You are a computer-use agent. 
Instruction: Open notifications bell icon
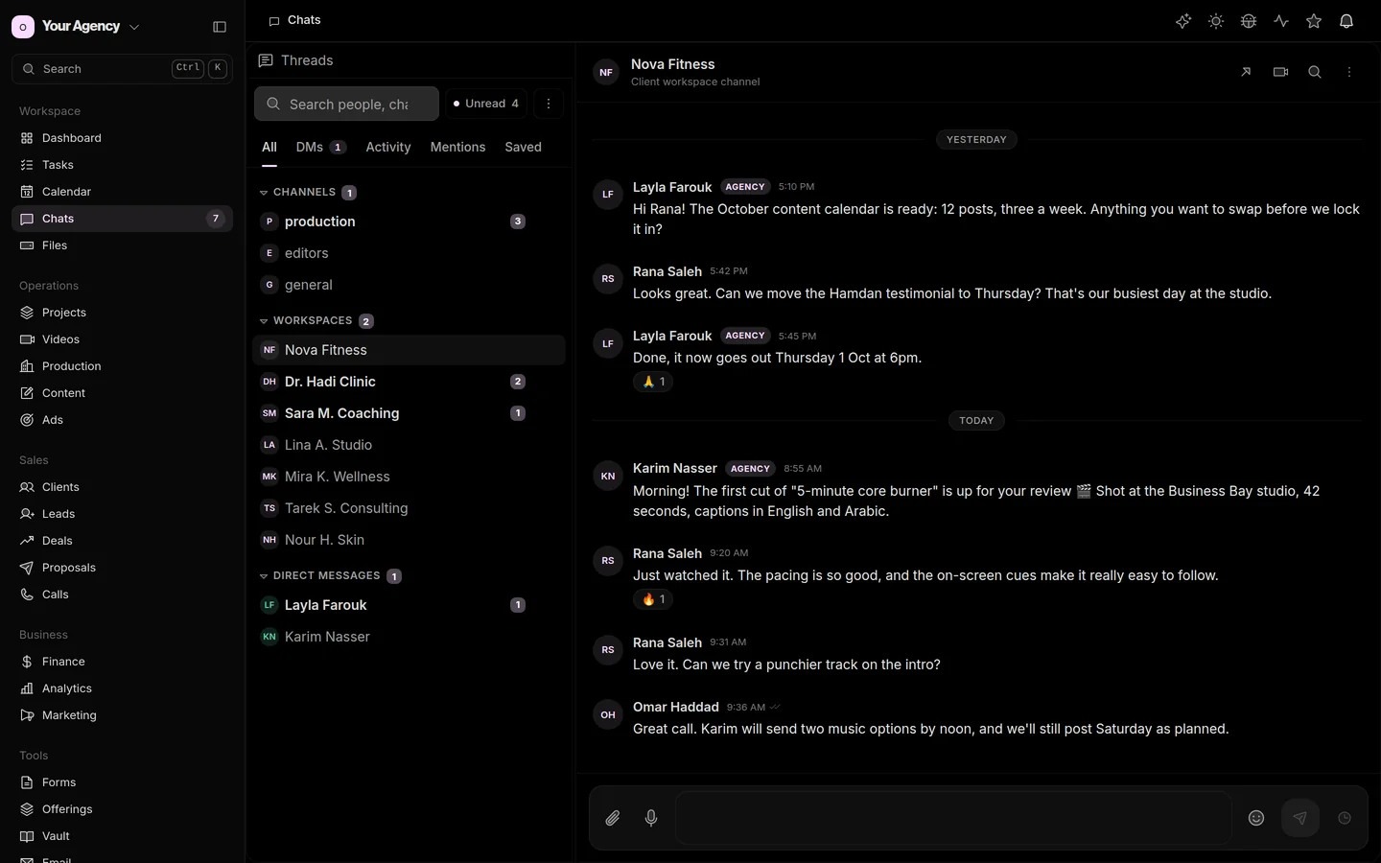coord(1346,21)
